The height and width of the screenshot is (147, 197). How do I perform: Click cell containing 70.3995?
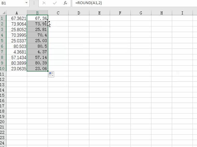tap(17, 35)
